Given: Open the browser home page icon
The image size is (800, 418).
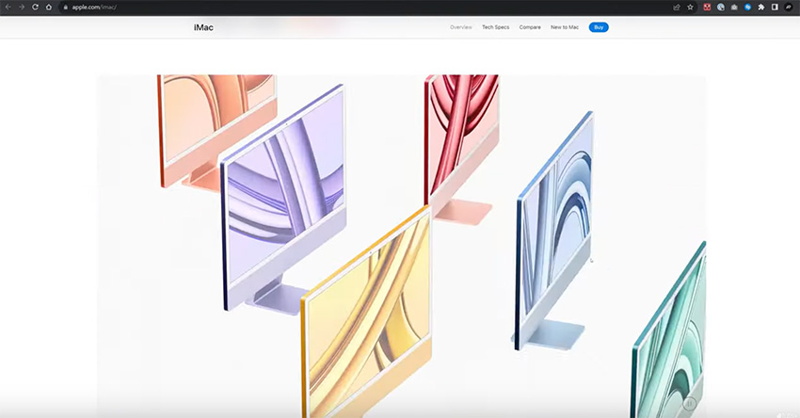Looking at the screenshot, I should point(49,8).
